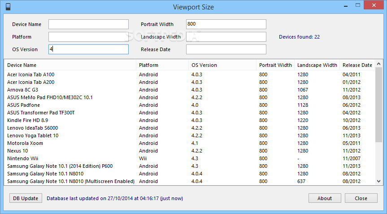Click landscape width value 1128

303,105
